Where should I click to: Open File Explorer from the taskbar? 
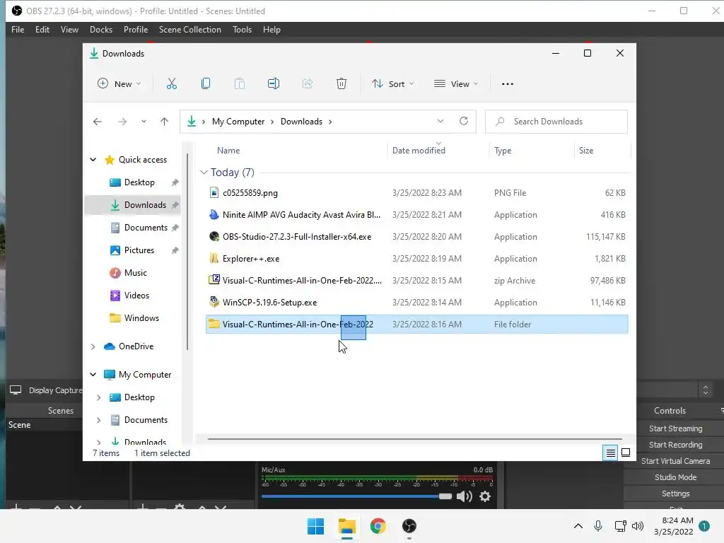pos(346,526)
